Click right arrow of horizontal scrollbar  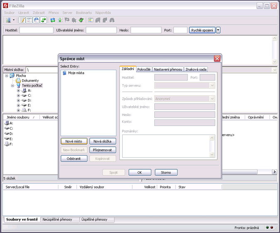[274, 172]
